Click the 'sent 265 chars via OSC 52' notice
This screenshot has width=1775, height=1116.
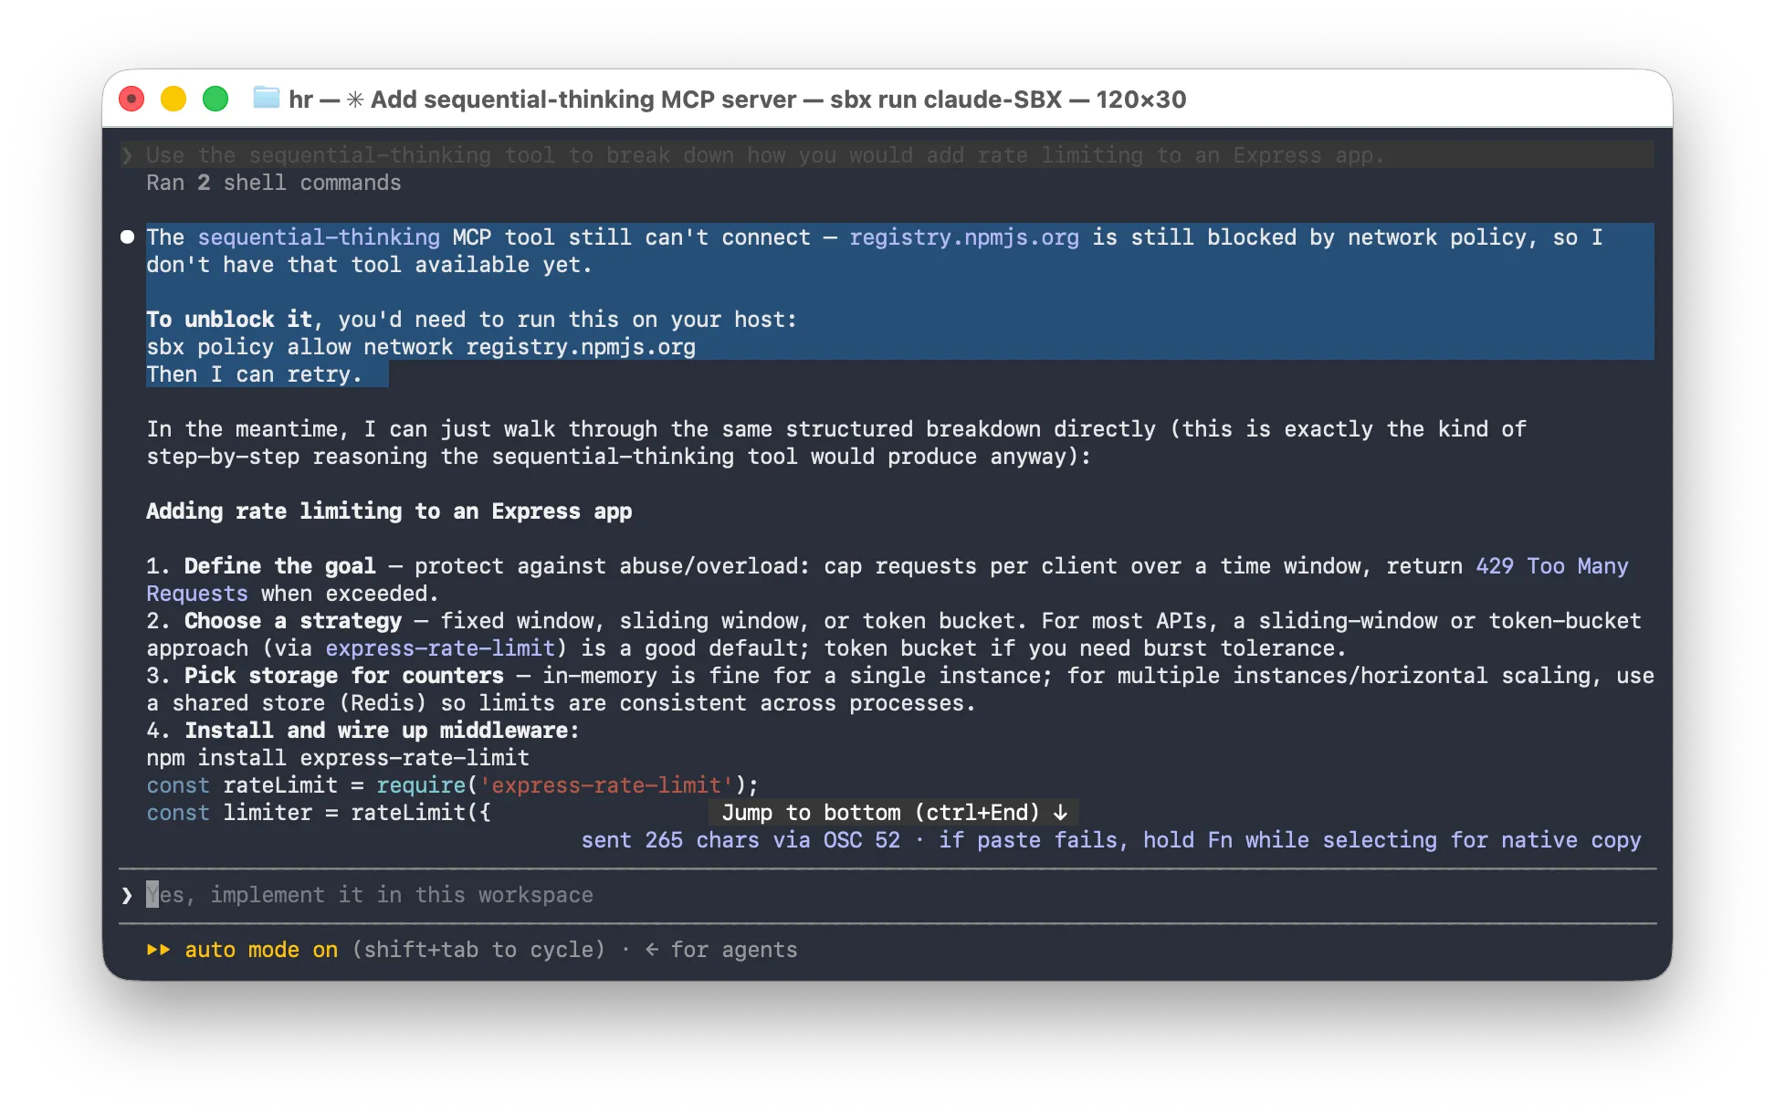(x=740, y=840)
